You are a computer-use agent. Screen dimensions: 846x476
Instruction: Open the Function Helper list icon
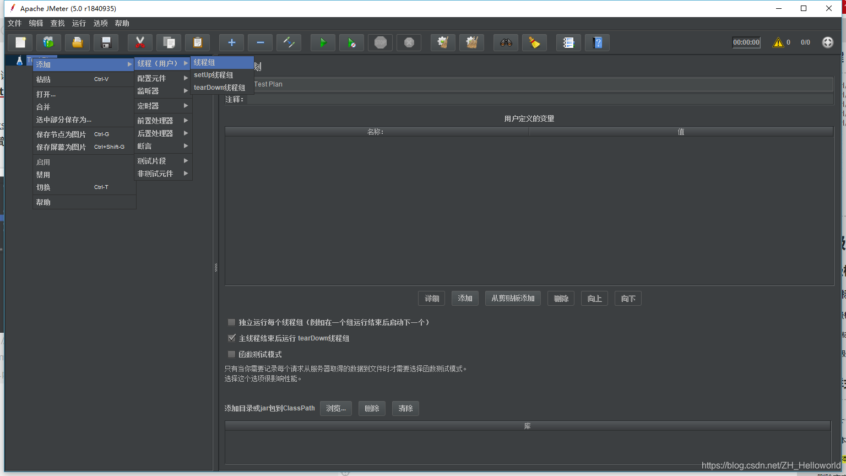(569, 42)
